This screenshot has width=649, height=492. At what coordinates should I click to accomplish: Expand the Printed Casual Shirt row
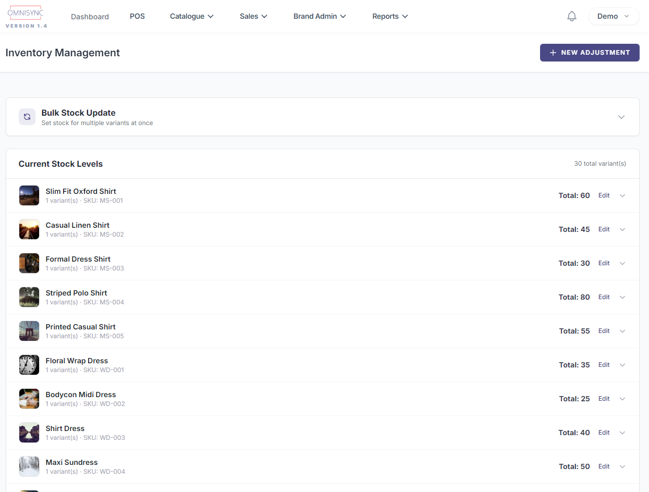point(622,331)
